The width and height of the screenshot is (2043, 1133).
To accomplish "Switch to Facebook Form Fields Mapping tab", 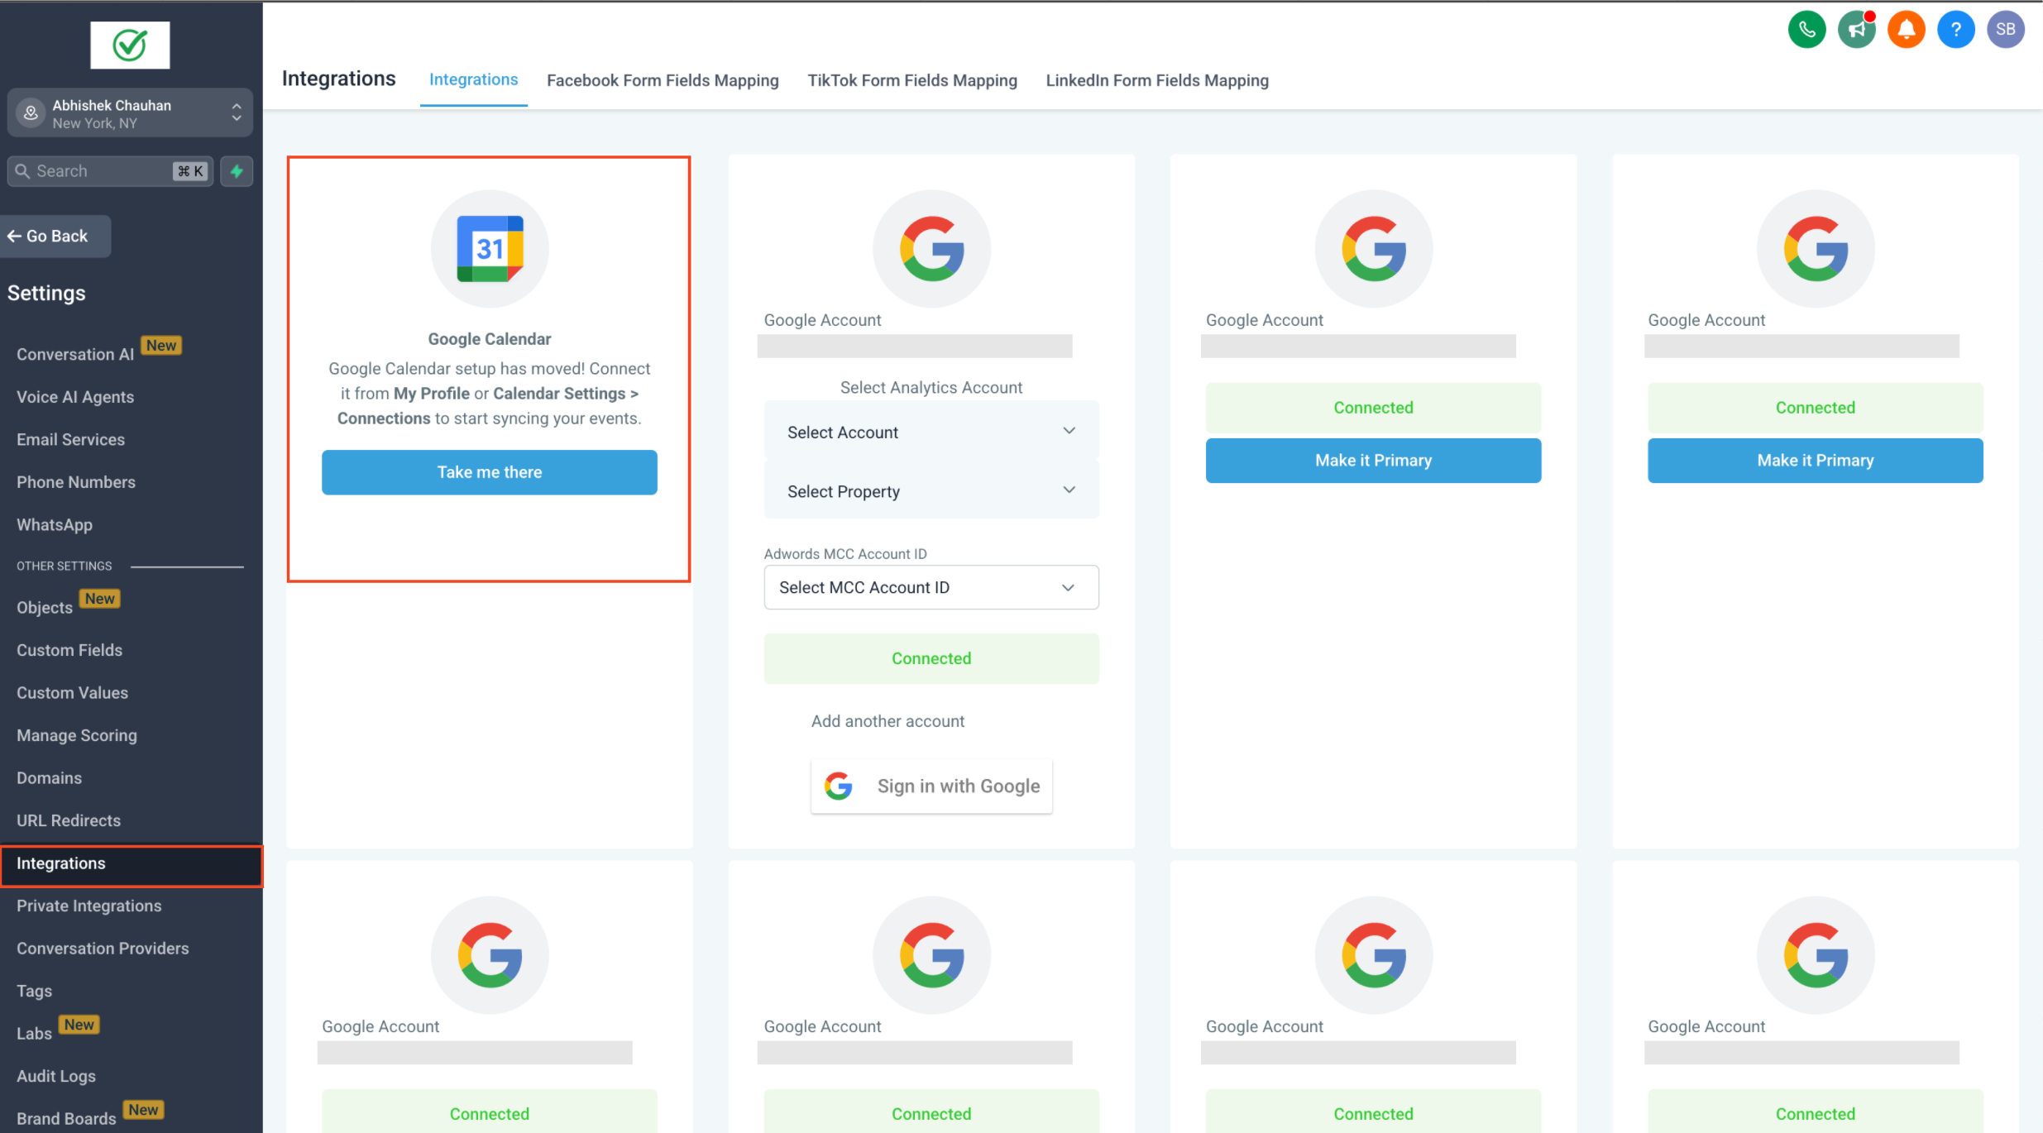I will (663, 80).
